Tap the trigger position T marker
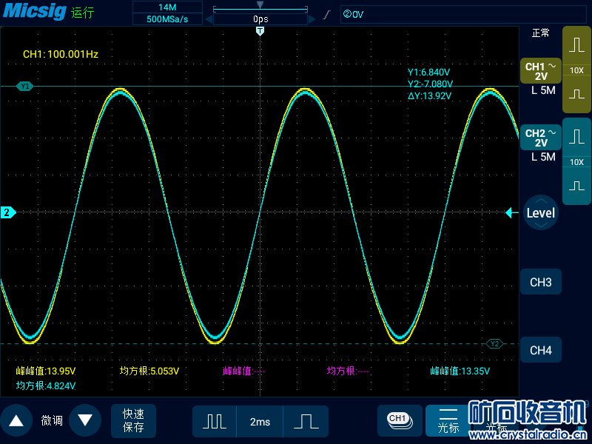The image size is (592, 444). pyautogui.click(x=260, y=31)
